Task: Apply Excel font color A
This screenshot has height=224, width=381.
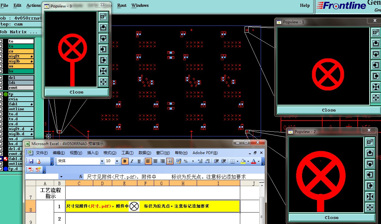Action: [x=254, y=161]
